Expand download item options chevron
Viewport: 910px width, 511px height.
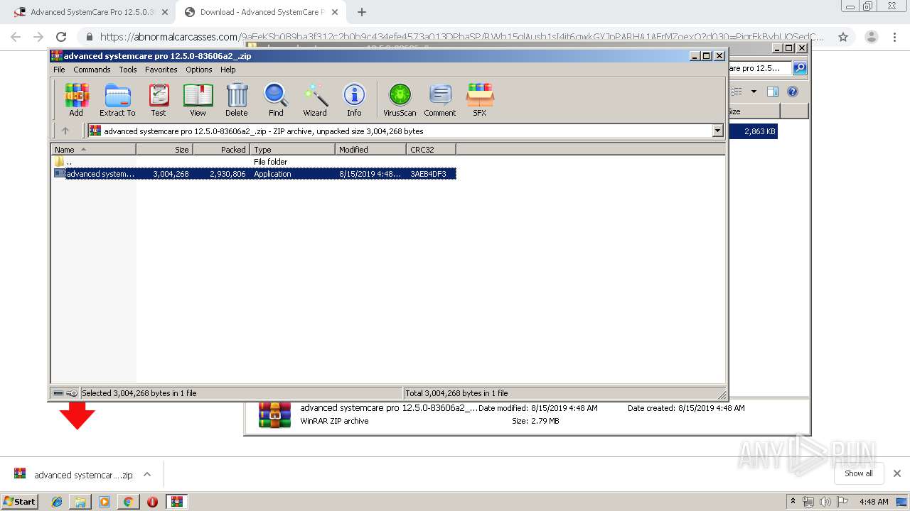pos(147,474)
